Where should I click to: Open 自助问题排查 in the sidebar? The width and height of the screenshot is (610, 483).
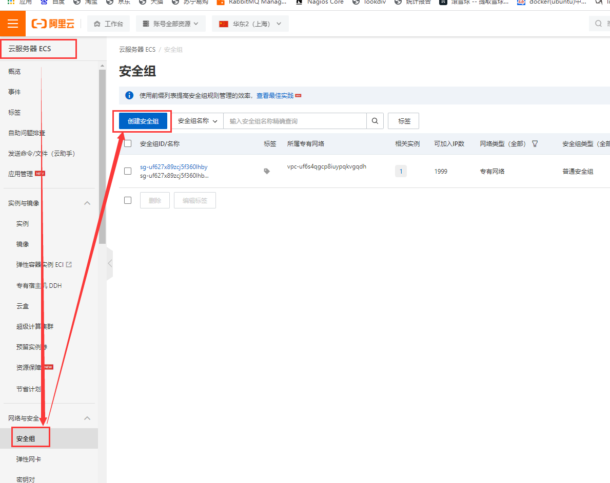click(27, 133)
